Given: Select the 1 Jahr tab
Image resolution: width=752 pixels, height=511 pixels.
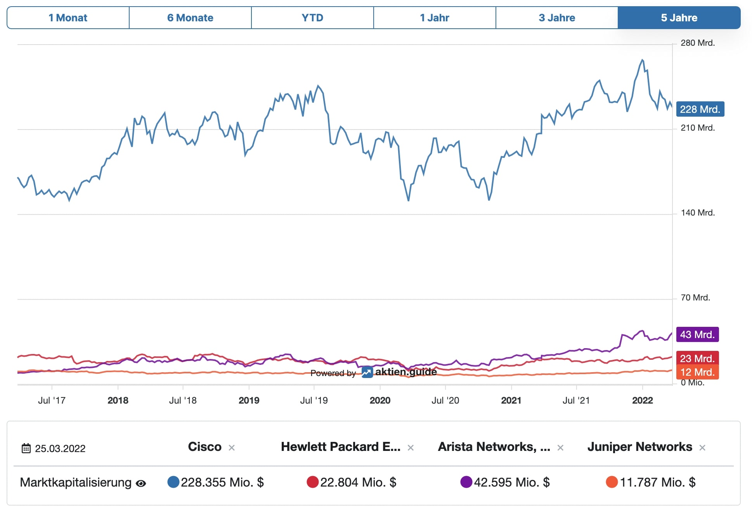Looking at the screenshot, I should [x=435, y=18].
